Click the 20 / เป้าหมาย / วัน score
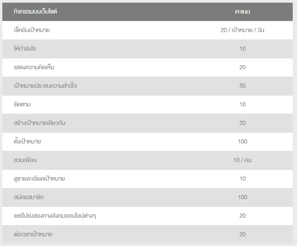 (242, 30)
